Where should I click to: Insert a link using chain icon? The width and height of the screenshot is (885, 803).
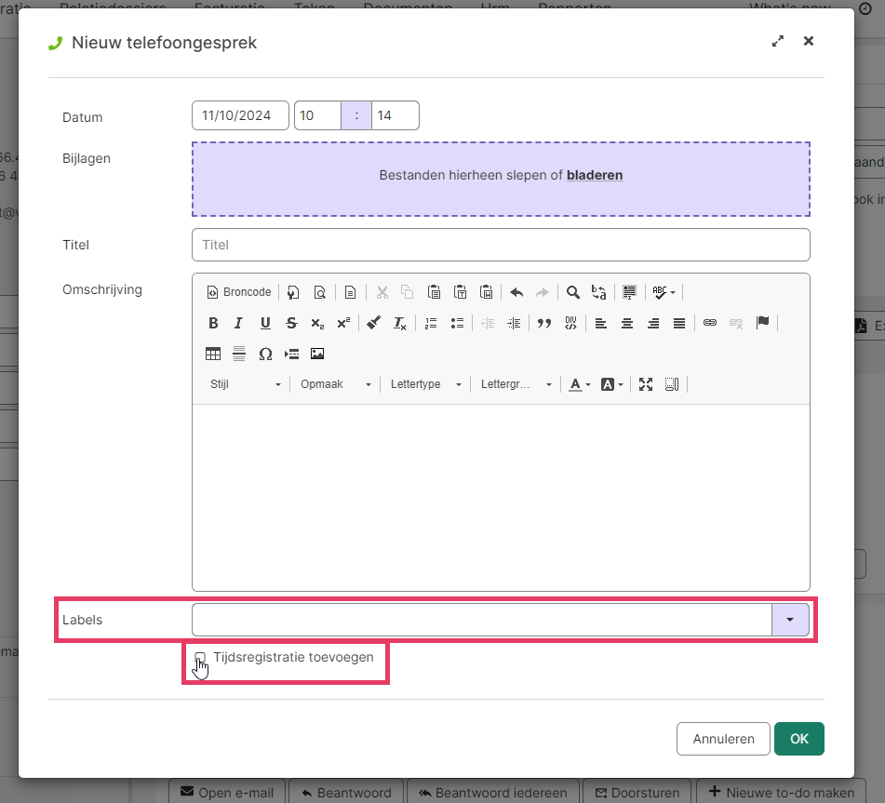pyautogui.click(x=710, y=323)
